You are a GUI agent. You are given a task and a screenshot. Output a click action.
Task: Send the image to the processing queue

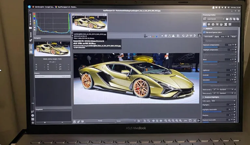pos(78,122)
